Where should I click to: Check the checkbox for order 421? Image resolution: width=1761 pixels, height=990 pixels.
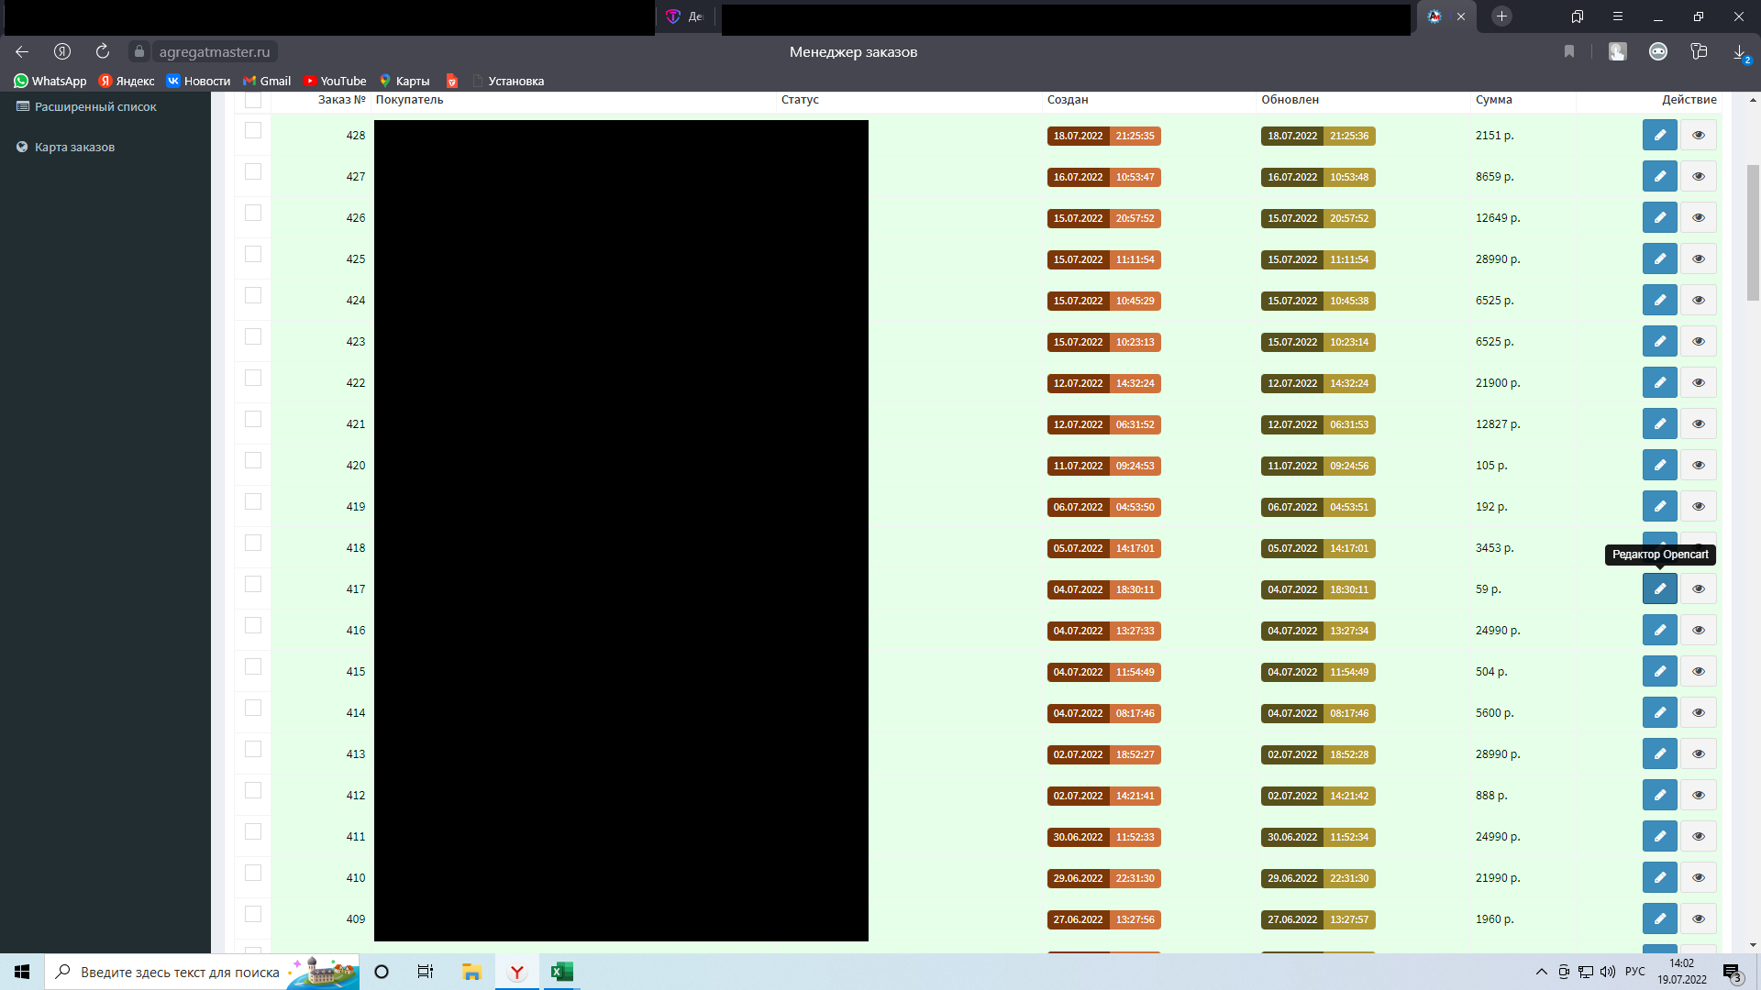[253, 420]
